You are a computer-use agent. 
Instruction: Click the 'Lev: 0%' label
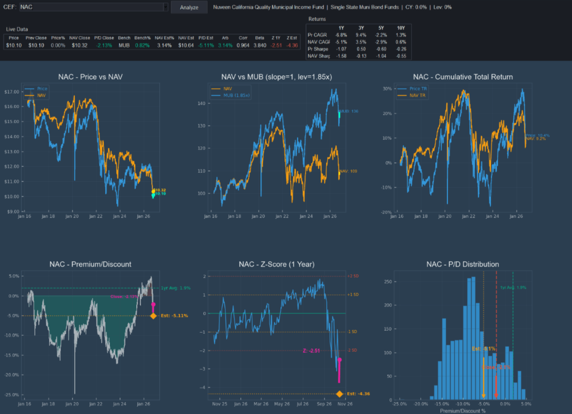click(442, 7)
